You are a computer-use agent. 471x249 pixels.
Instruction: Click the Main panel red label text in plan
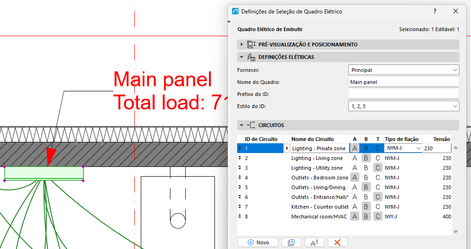click(x=163, y=79)
